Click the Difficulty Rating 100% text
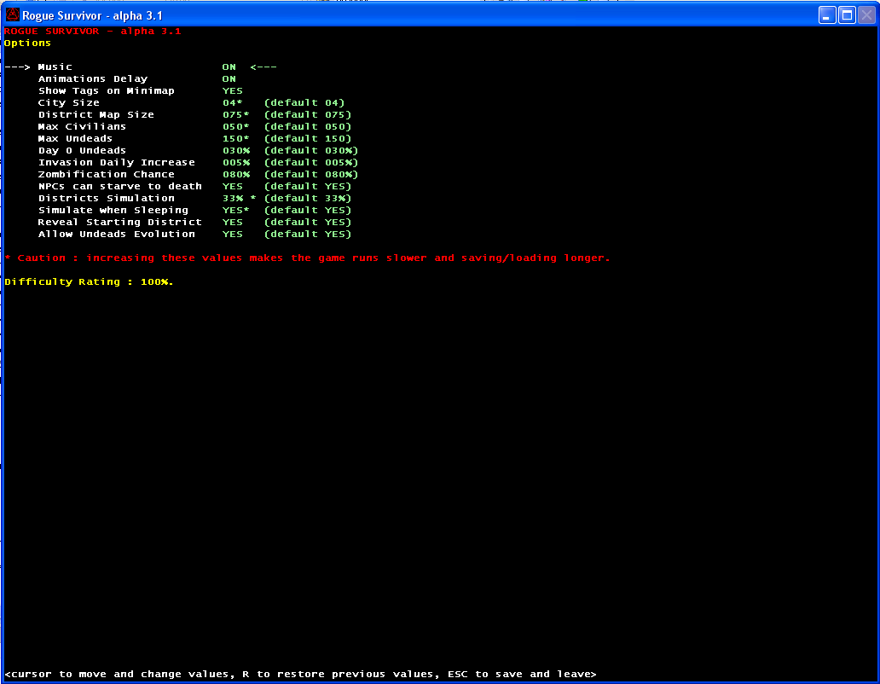The width and height of the screenshot is (880, 684). click(x=89, y=281)
